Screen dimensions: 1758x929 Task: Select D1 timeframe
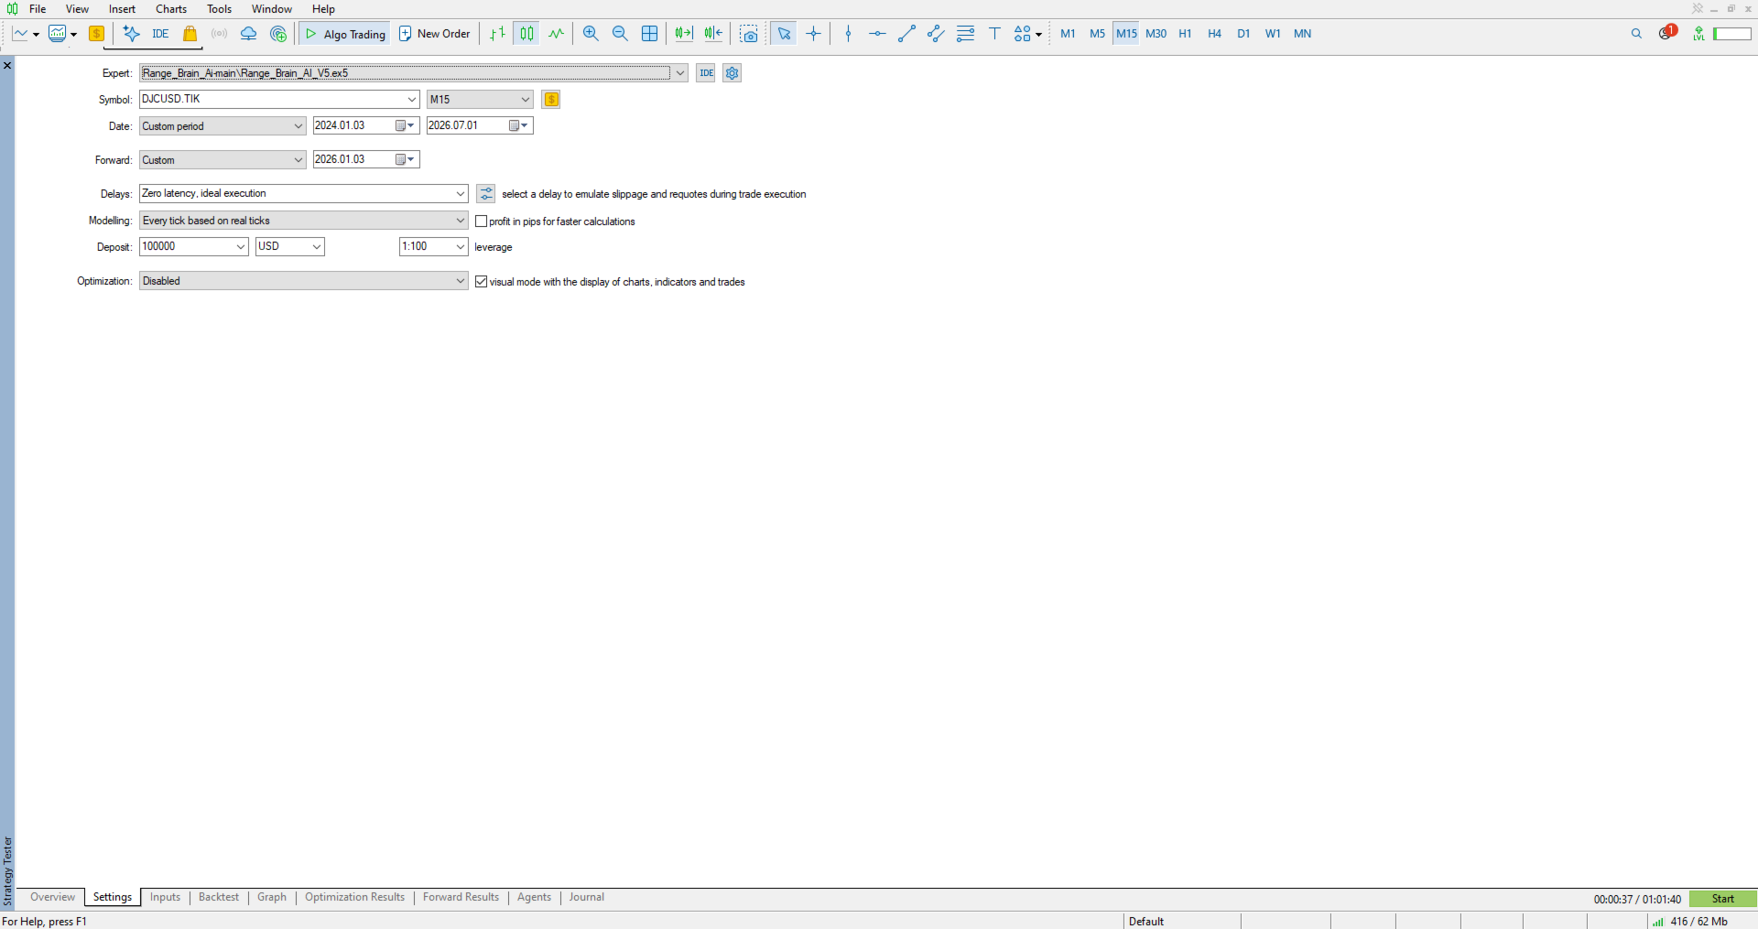(x=1243, y=34)
